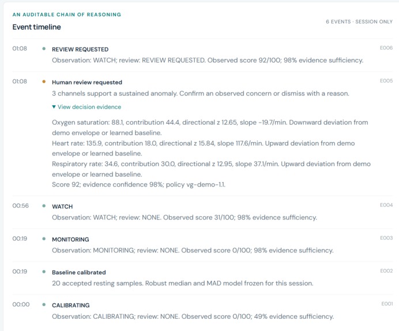Click the 01:08 timestamp of REVIEW REQUESTED

coord(20,49)
